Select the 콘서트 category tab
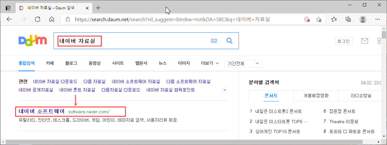387x145 pixels. [x=271, y=96]
